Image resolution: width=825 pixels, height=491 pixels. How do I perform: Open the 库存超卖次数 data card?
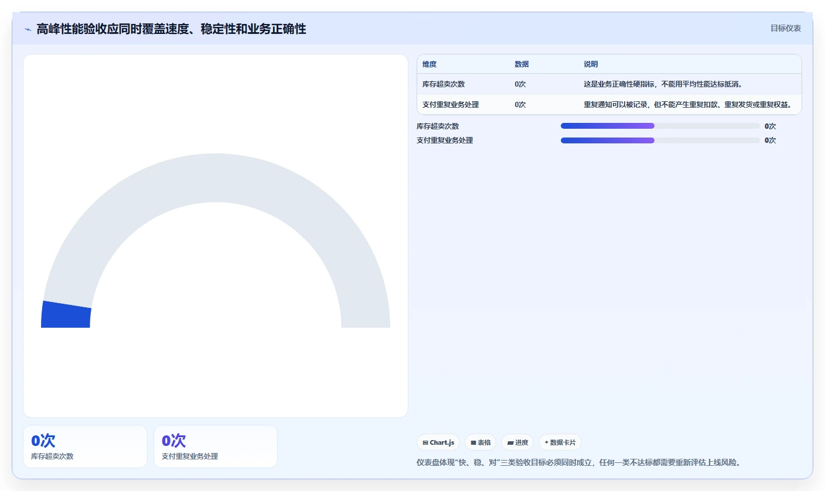click(85, 447)
